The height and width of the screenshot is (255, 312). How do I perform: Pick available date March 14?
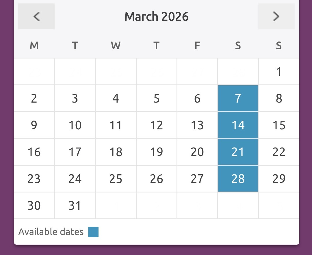point(238,125)
